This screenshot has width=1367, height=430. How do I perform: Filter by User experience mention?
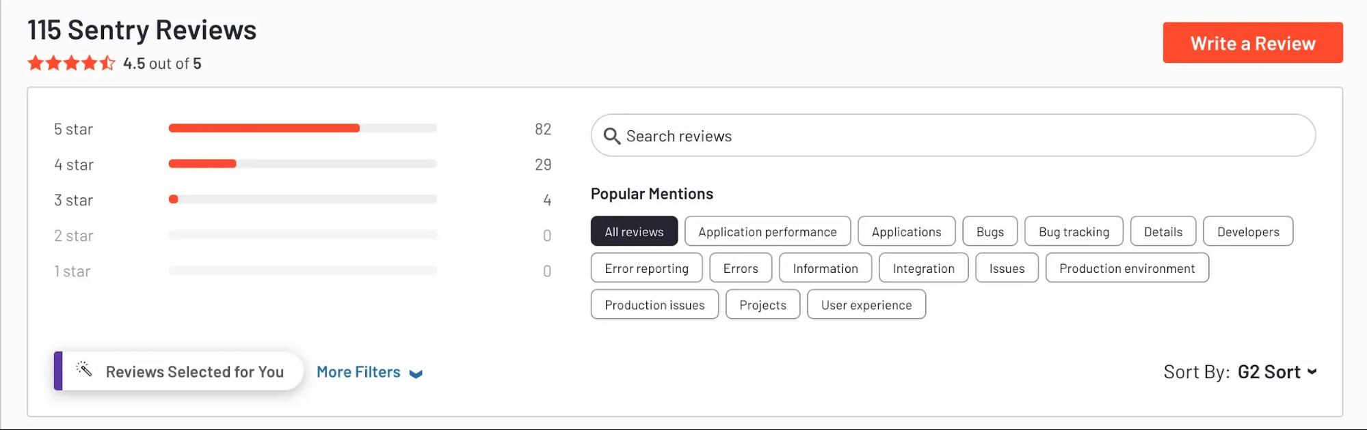pyautogui.click(x=866, y=304)
